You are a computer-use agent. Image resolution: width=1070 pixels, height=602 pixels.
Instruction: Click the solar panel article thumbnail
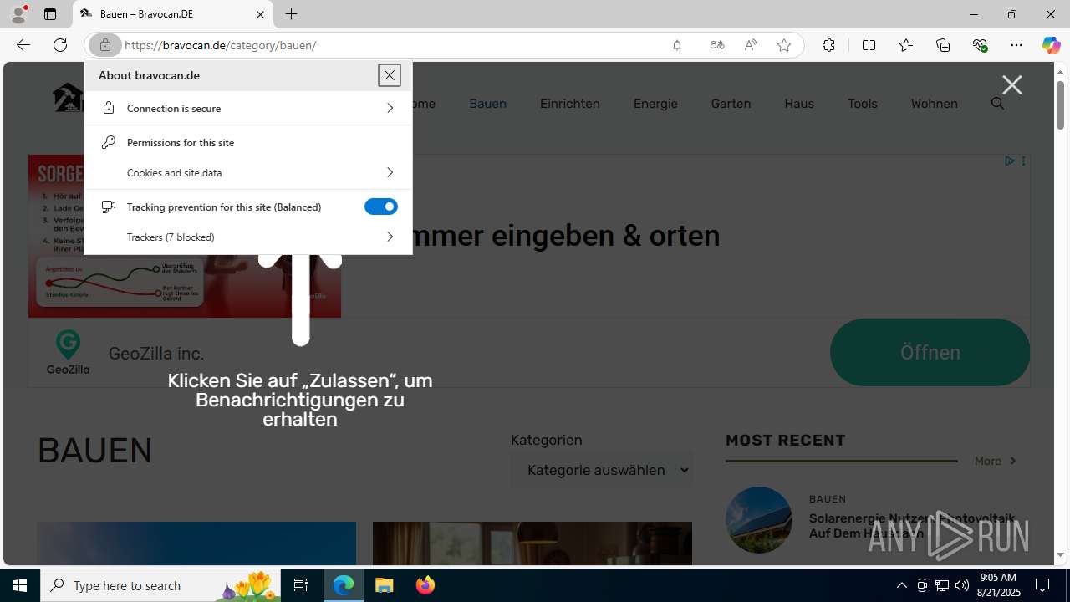[x=759, y=520]
